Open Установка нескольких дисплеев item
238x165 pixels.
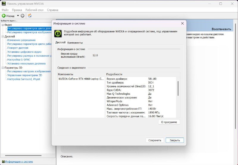26,64
